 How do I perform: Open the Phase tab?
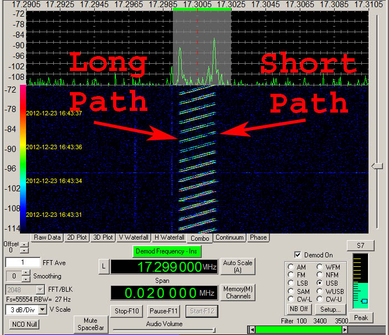(x=258, y=237)
